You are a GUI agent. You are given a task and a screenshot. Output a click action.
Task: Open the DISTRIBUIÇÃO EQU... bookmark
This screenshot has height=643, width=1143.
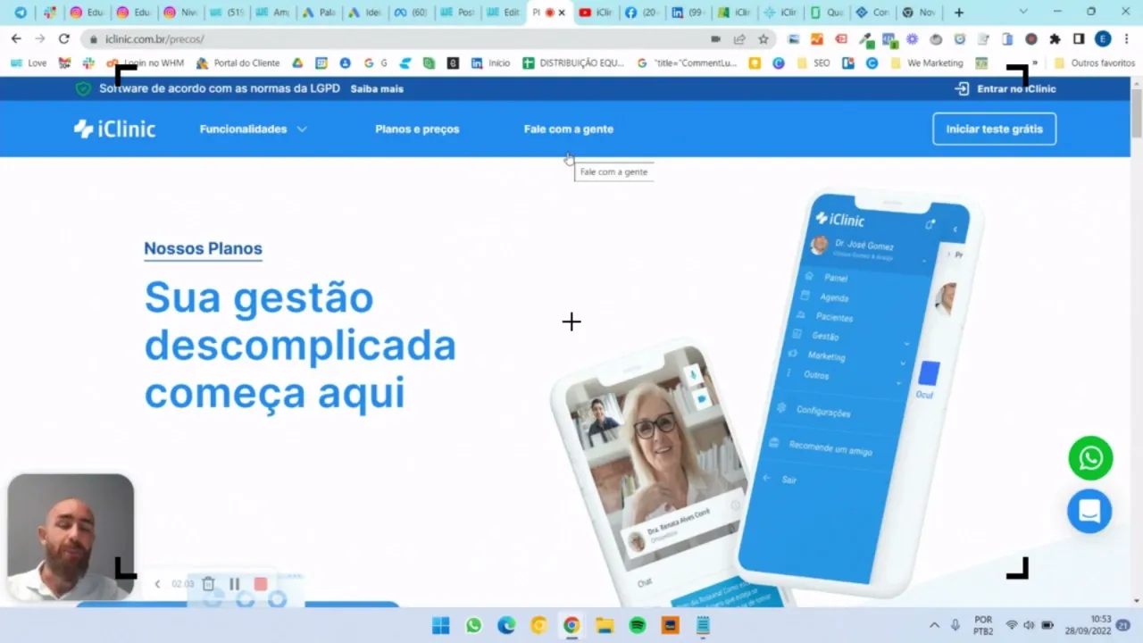coord(573,63)
